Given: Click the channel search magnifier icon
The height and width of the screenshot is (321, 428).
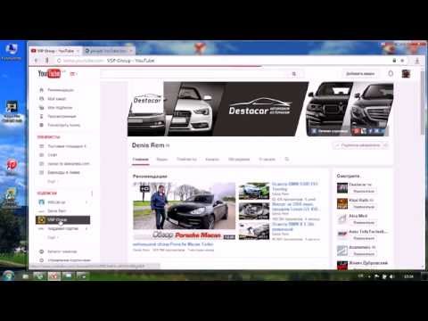Looking at the screenshot, I should pyautogui.click(x=287, y=160).
